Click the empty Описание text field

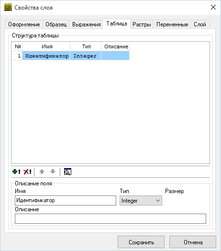[110, 218]
